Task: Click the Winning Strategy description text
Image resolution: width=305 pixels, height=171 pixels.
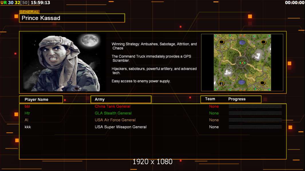Action: tap(154, 46)
